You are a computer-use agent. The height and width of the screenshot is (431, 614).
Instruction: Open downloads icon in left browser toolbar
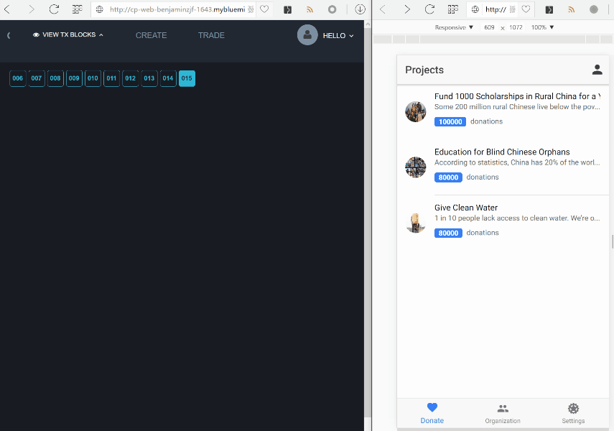(361, 9)
